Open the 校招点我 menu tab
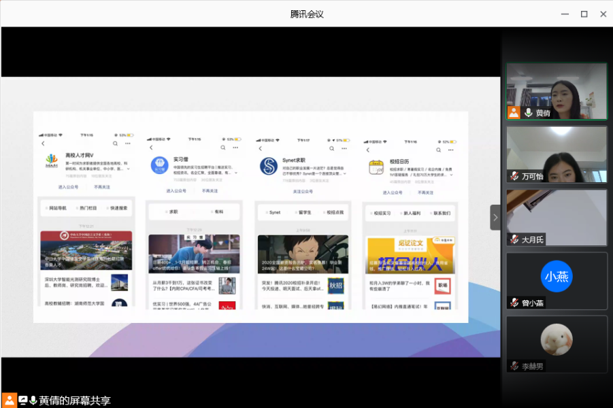 tap(333, 213)
